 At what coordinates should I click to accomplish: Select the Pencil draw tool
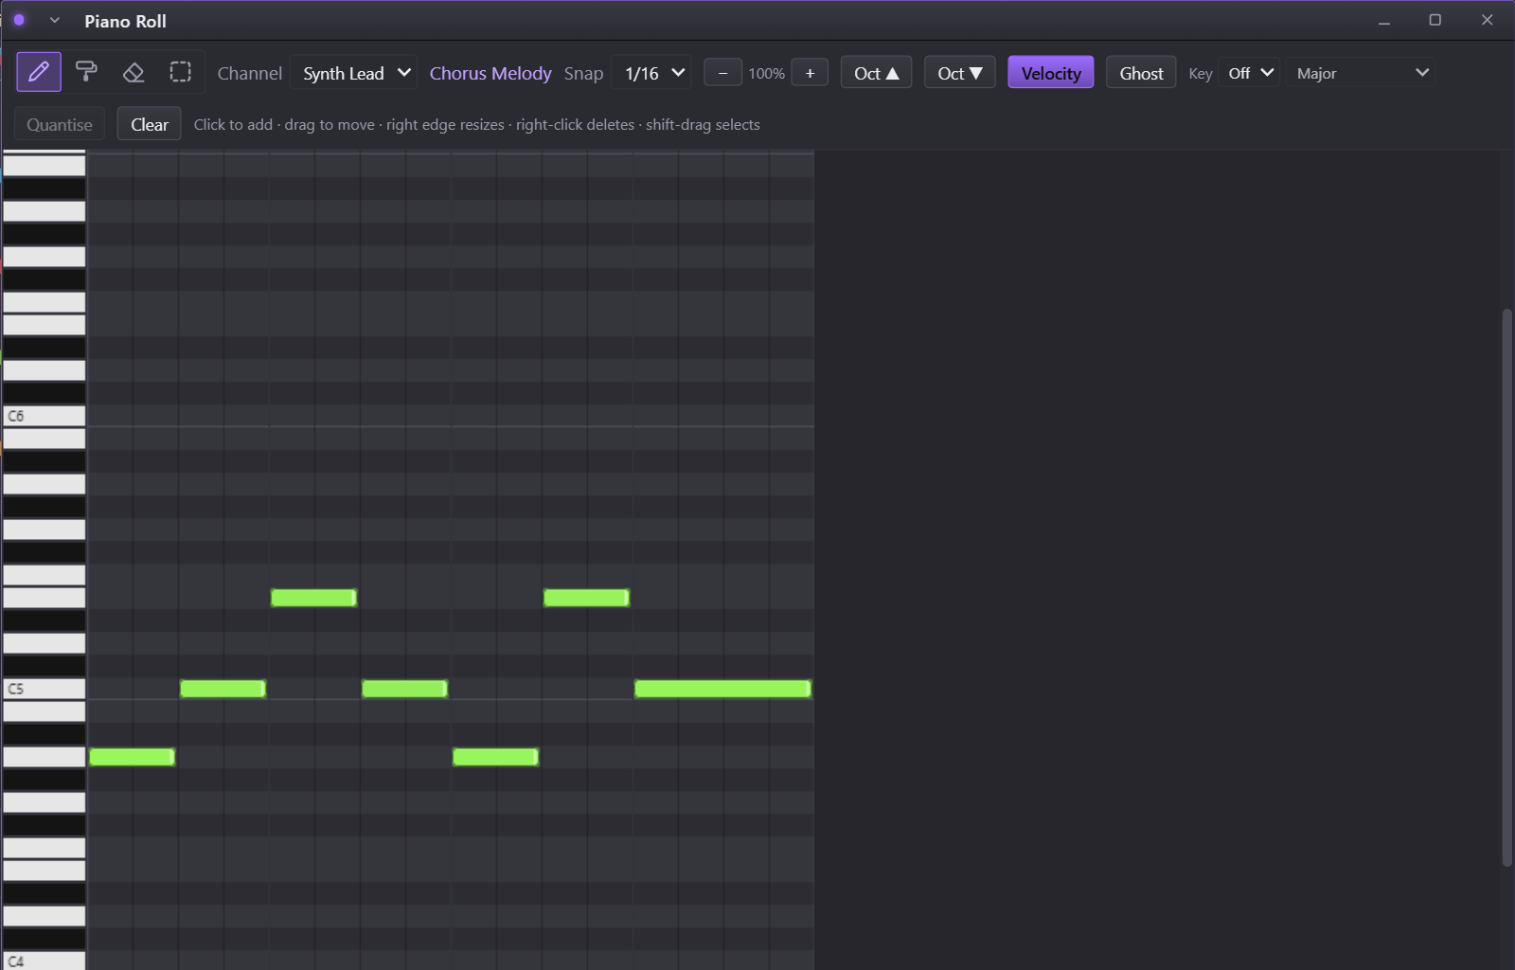tap(39, 72)
